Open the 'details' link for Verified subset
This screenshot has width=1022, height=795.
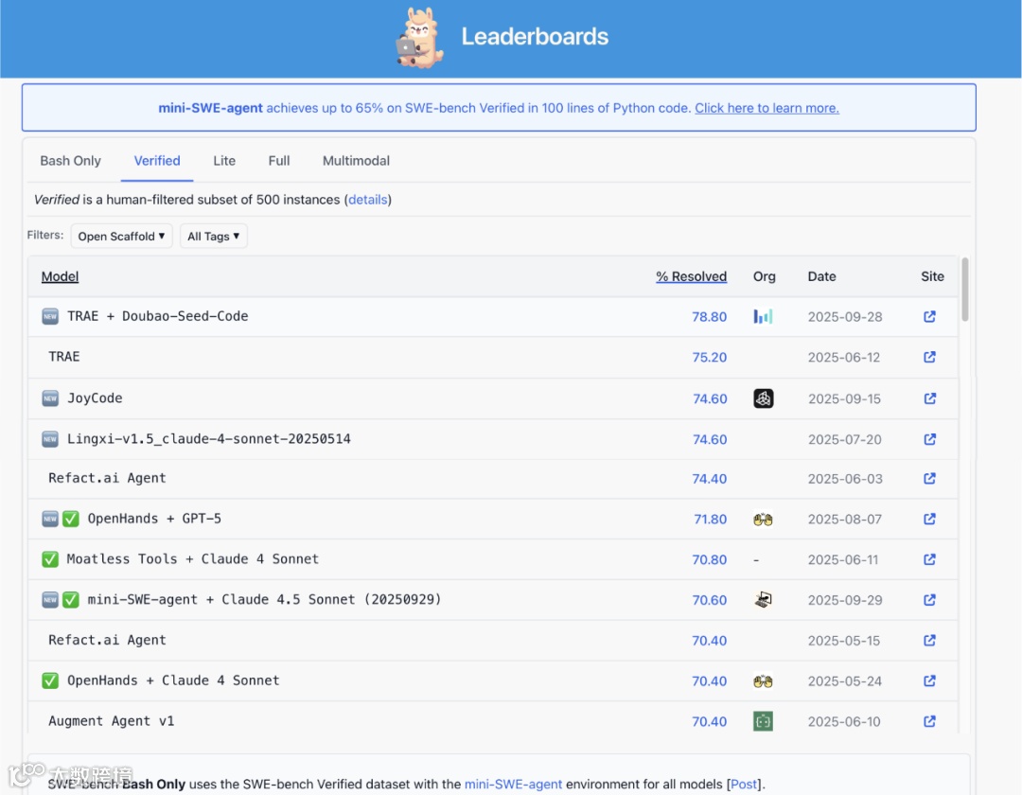click(x=367, y=200)
